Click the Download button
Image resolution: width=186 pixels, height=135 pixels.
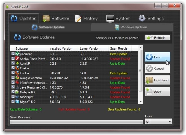[x=158, y=80]
